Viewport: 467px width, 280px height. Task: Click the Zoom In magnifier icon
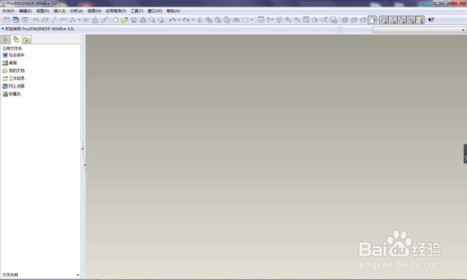point(288,20)
